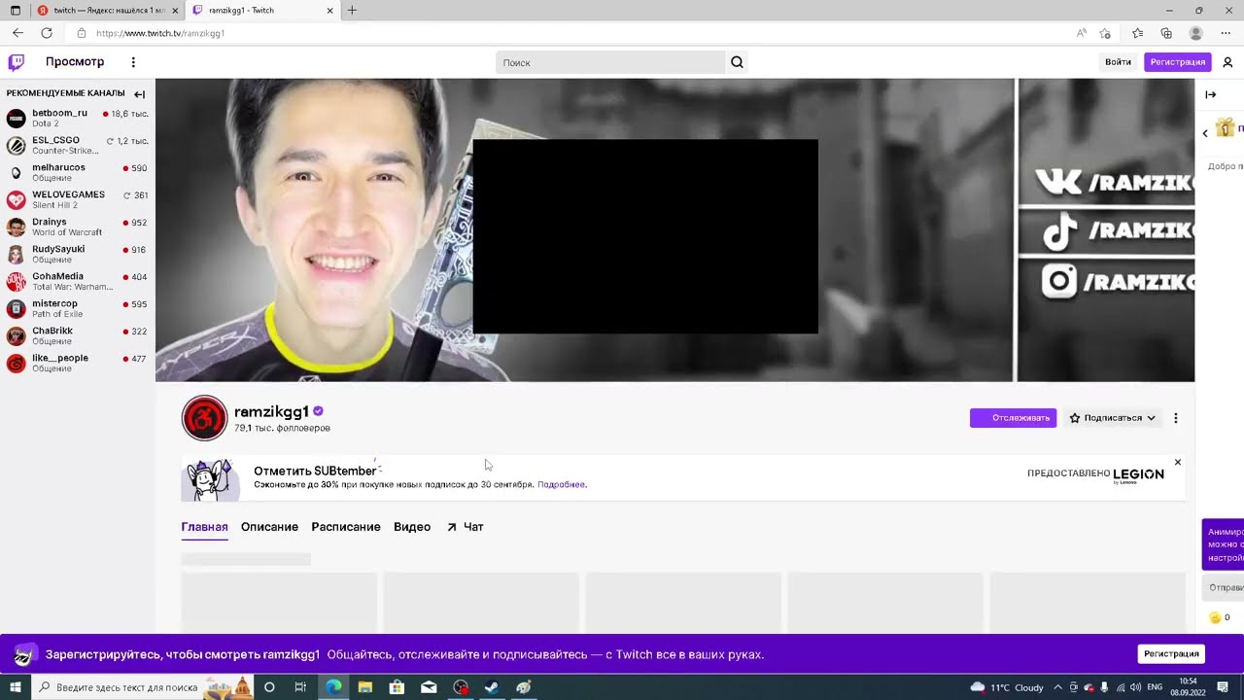Open the three-dot menu beside Просмотр
The height and width of the screenshot is (700, 1244).
pos(133,62)
